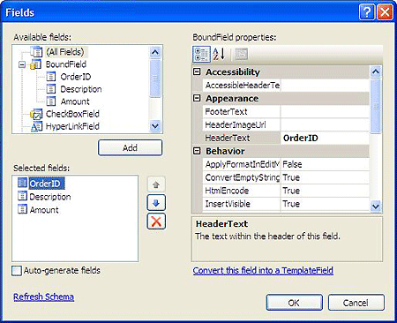Select Description in selected fields list
This screenshot has height=323, width=397.
pos(50,197)
